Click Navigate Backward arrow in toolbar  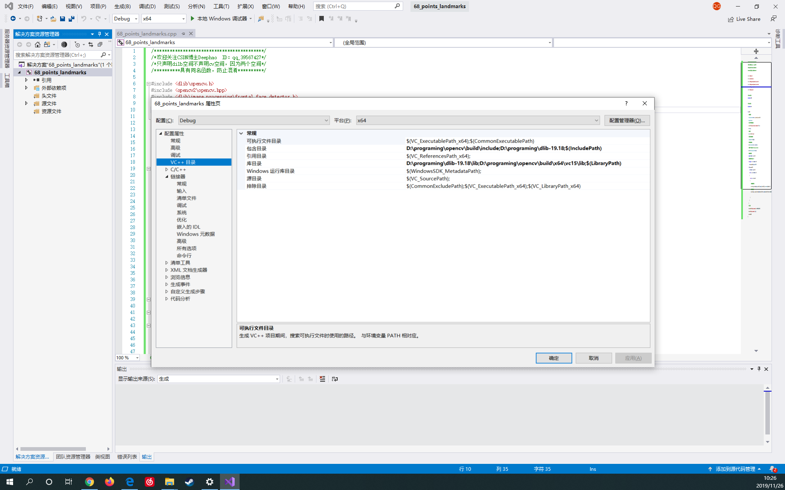(x=13, y=19)
